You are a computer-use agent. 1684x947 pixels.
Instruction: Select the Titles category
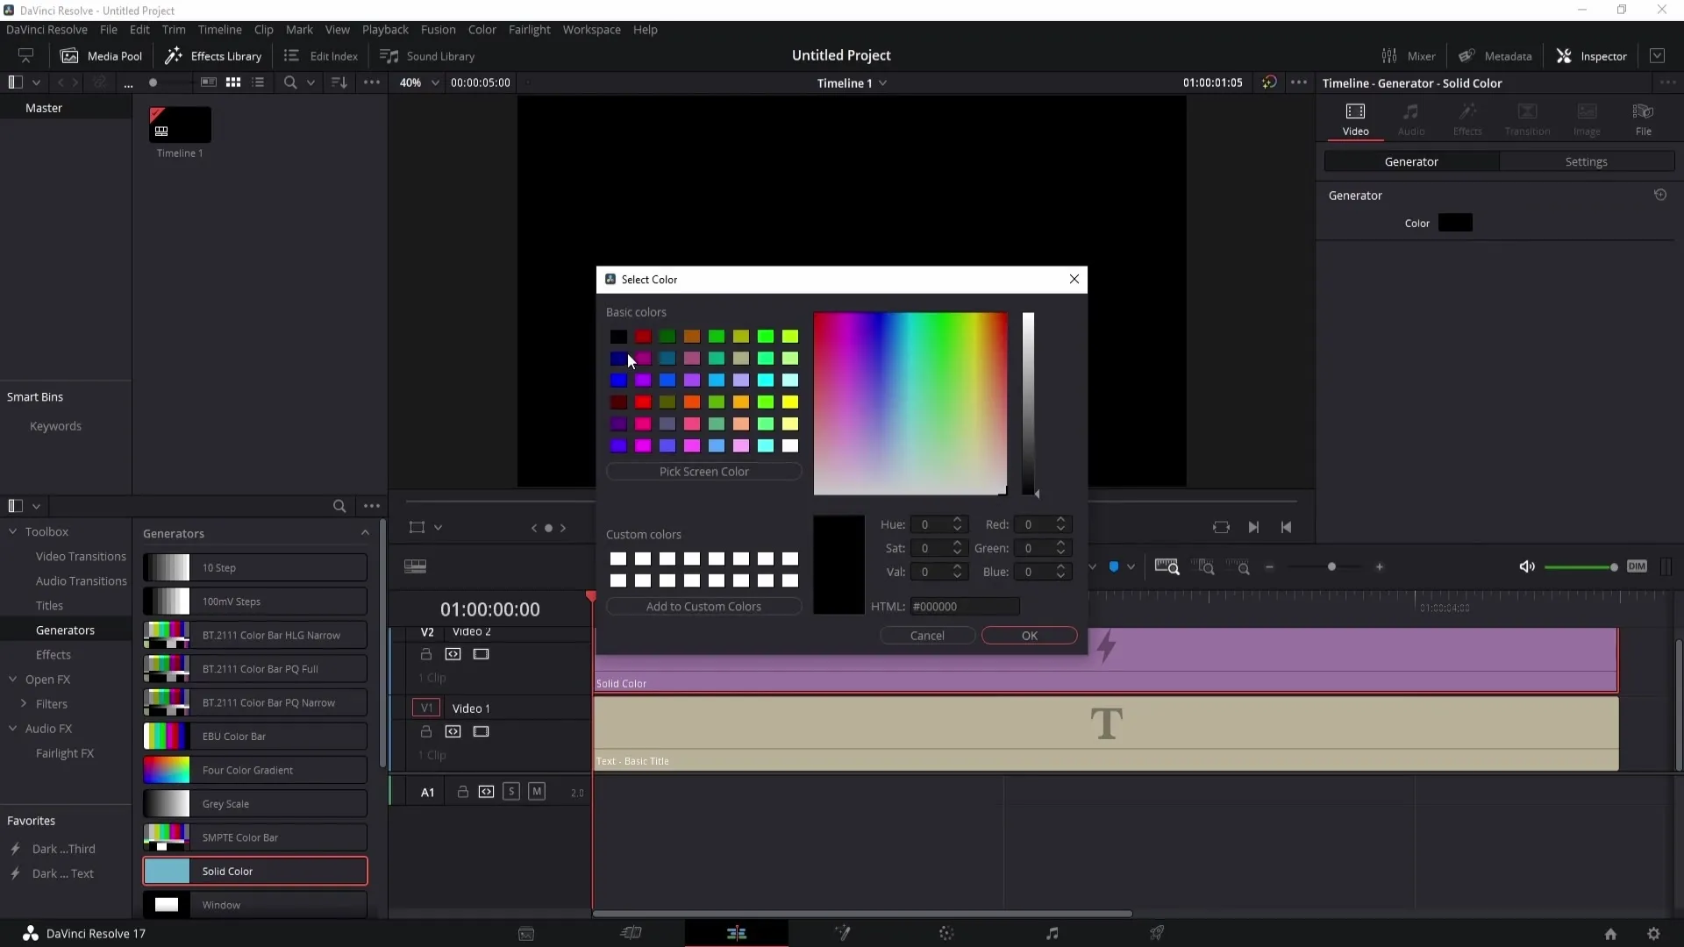pyautogui.click(x=49, y=605)
